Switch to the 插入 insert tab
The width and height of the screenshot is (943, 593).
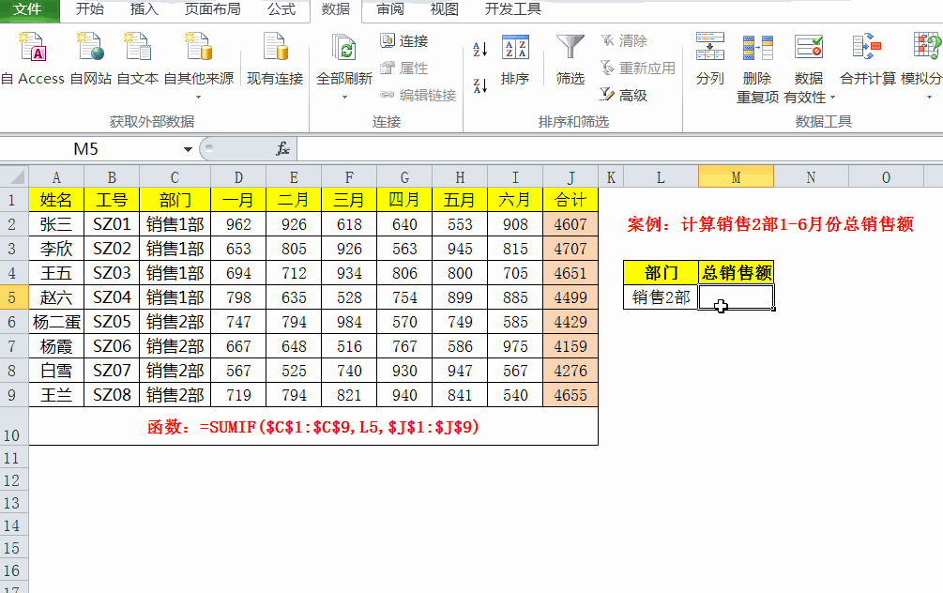144,9
